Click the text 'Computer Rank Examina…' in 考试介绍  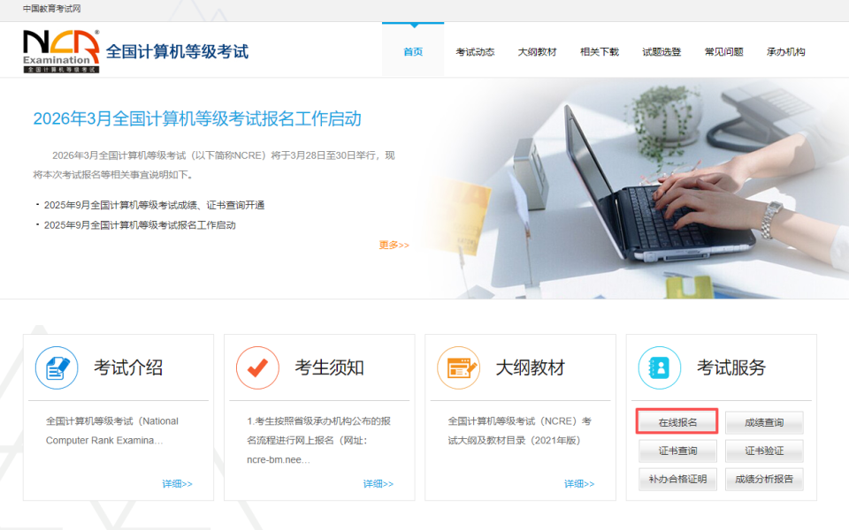(104, 440)
